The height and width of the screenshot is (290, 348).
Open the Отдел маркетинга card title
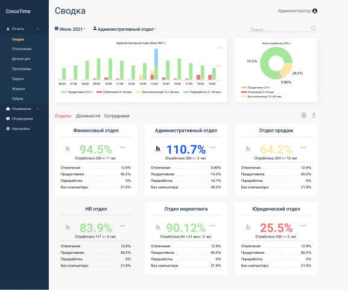[186, 209]
